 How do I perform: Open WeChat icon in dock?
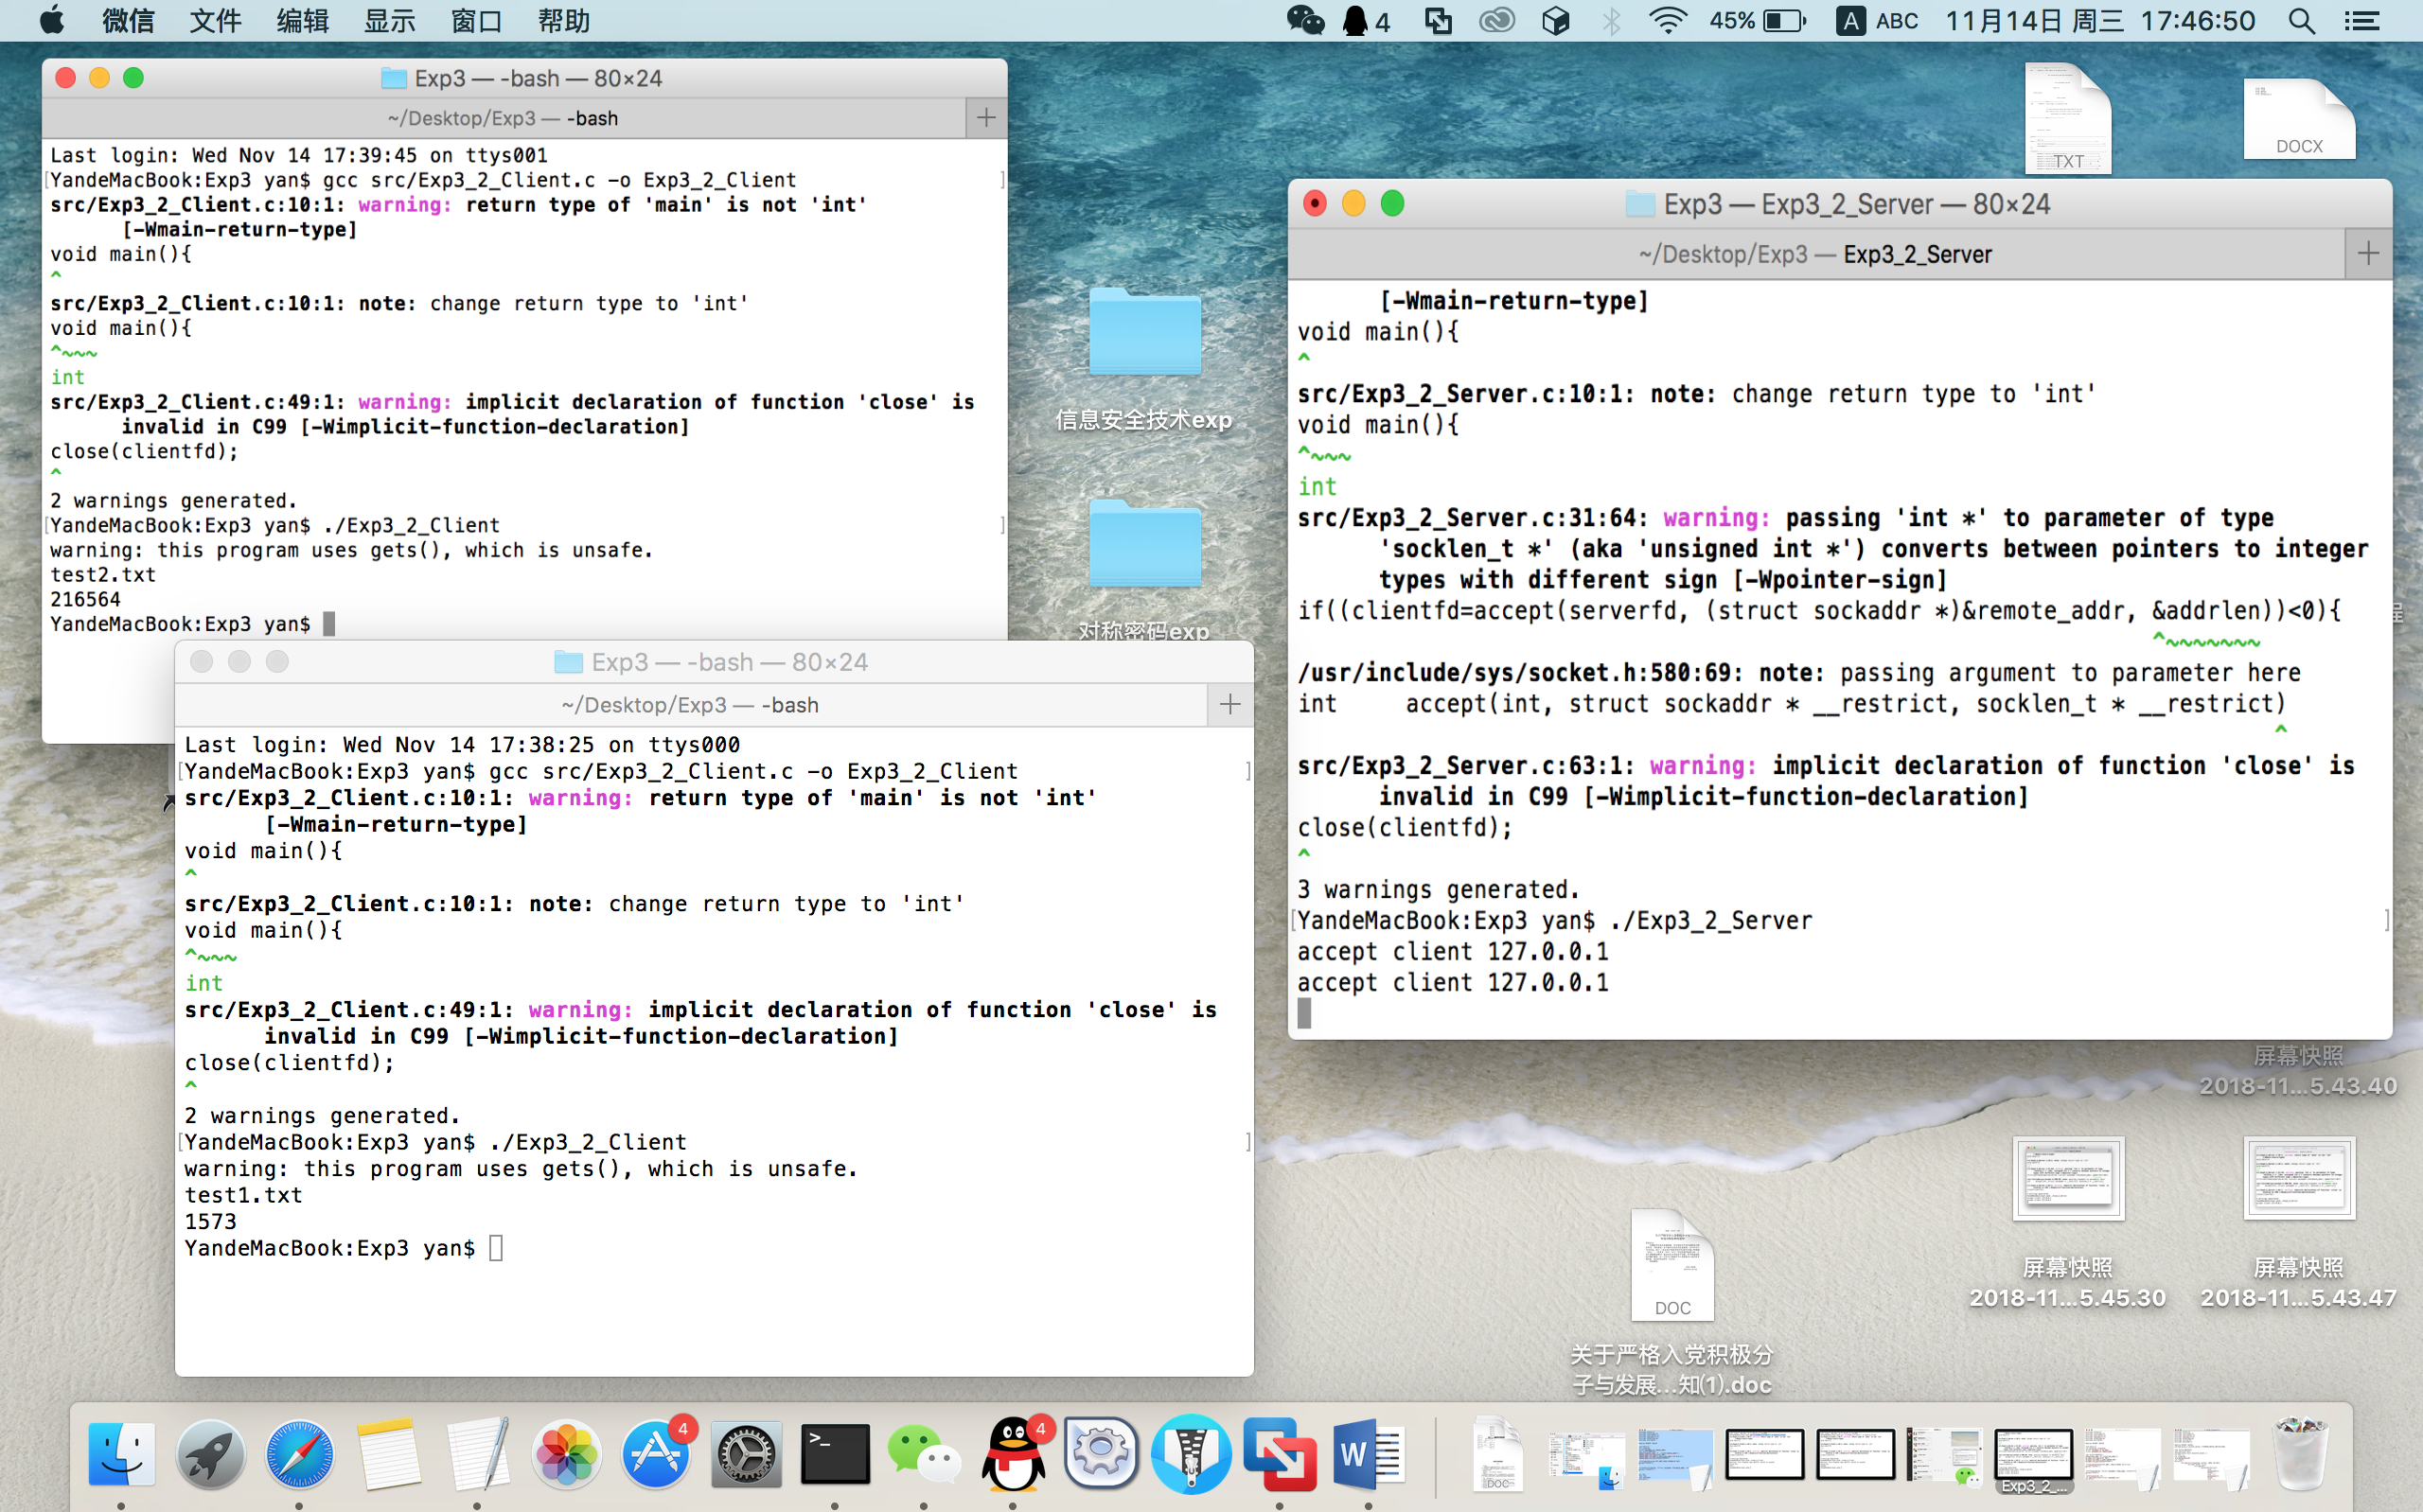(x=923, y=1453)
